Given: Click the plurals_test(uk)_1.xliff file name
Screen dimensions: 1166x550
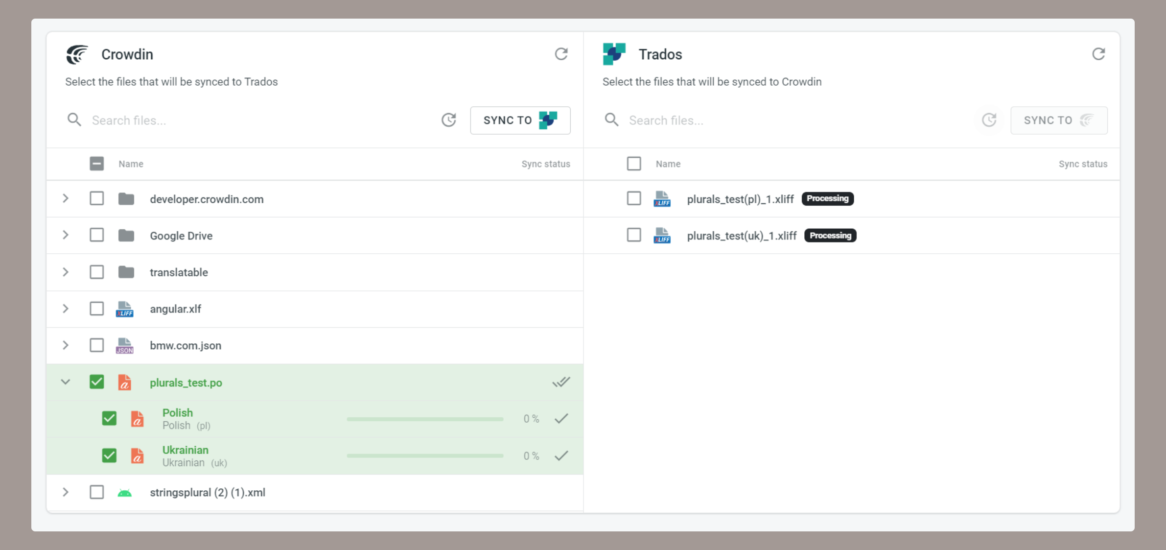Looking at the screenshot, I should point(742,236).
